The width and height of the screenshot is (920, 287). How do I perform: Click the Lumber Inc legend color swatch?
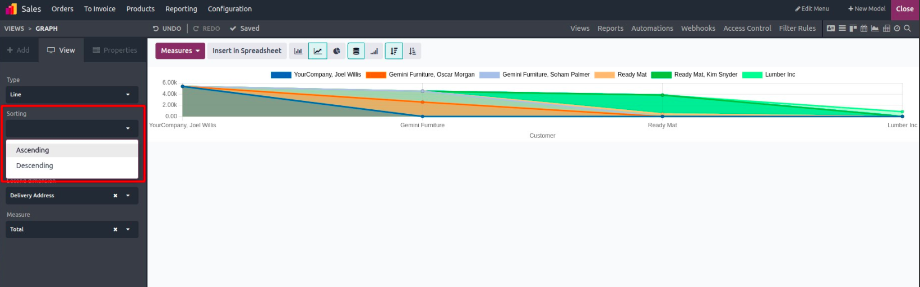(752, 75)
